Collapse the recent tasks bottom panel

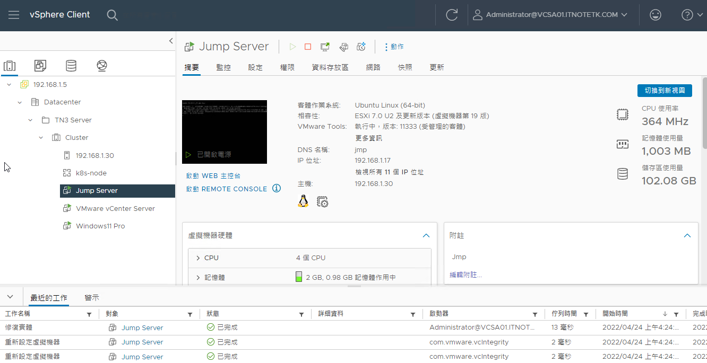pos(10,297)
